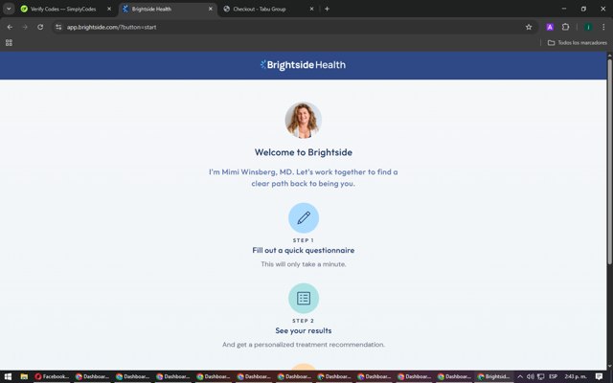
Task: Select Brightside Chrome window in taskbar
Action: [x=493, y=376]
